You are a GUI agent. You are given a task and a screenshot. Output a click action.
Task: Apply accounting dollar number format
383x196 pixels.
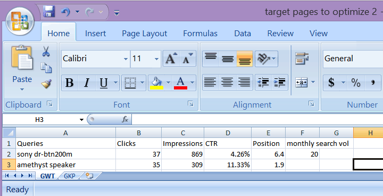tap(331, 83)
